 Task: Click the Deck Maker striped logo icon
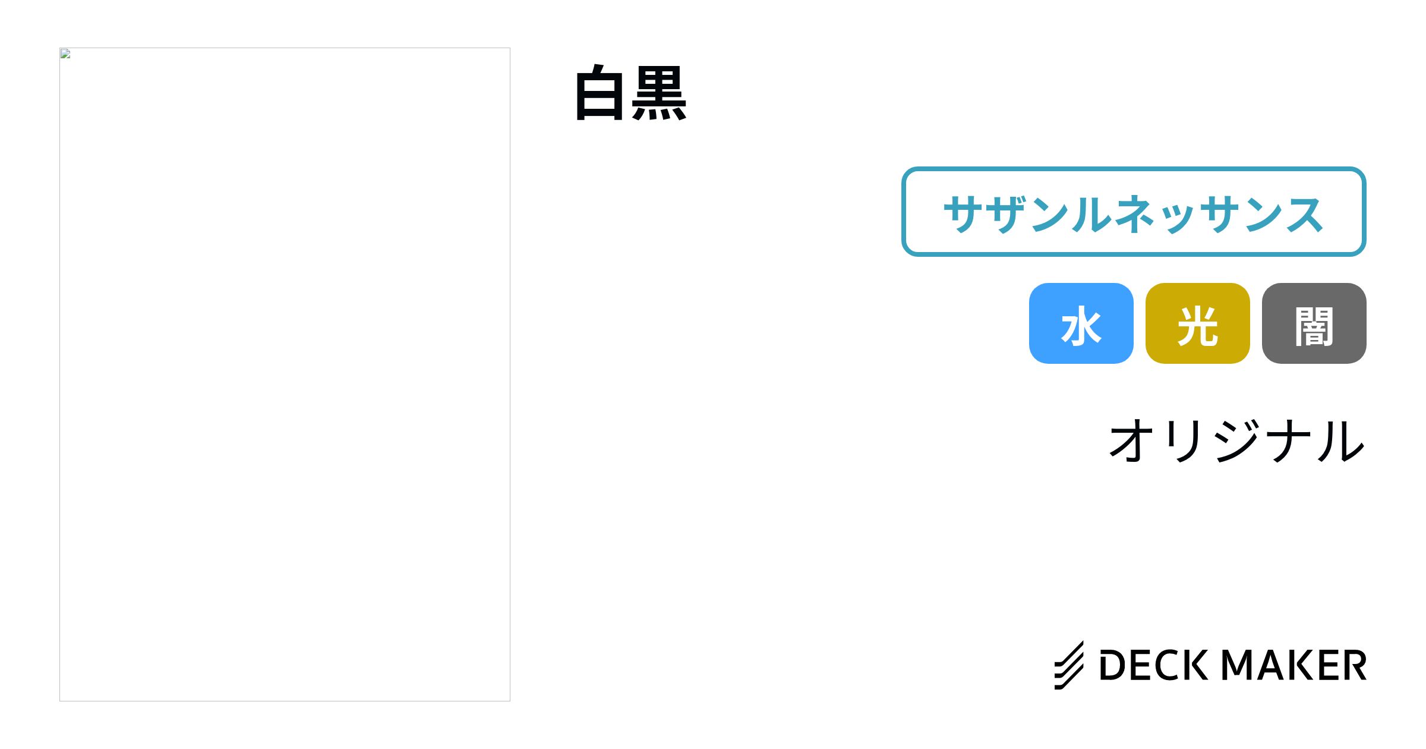[x=1069, y=665]
